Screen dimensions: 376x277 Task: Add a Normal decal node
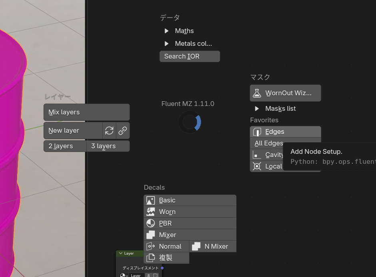coord(166,247)
